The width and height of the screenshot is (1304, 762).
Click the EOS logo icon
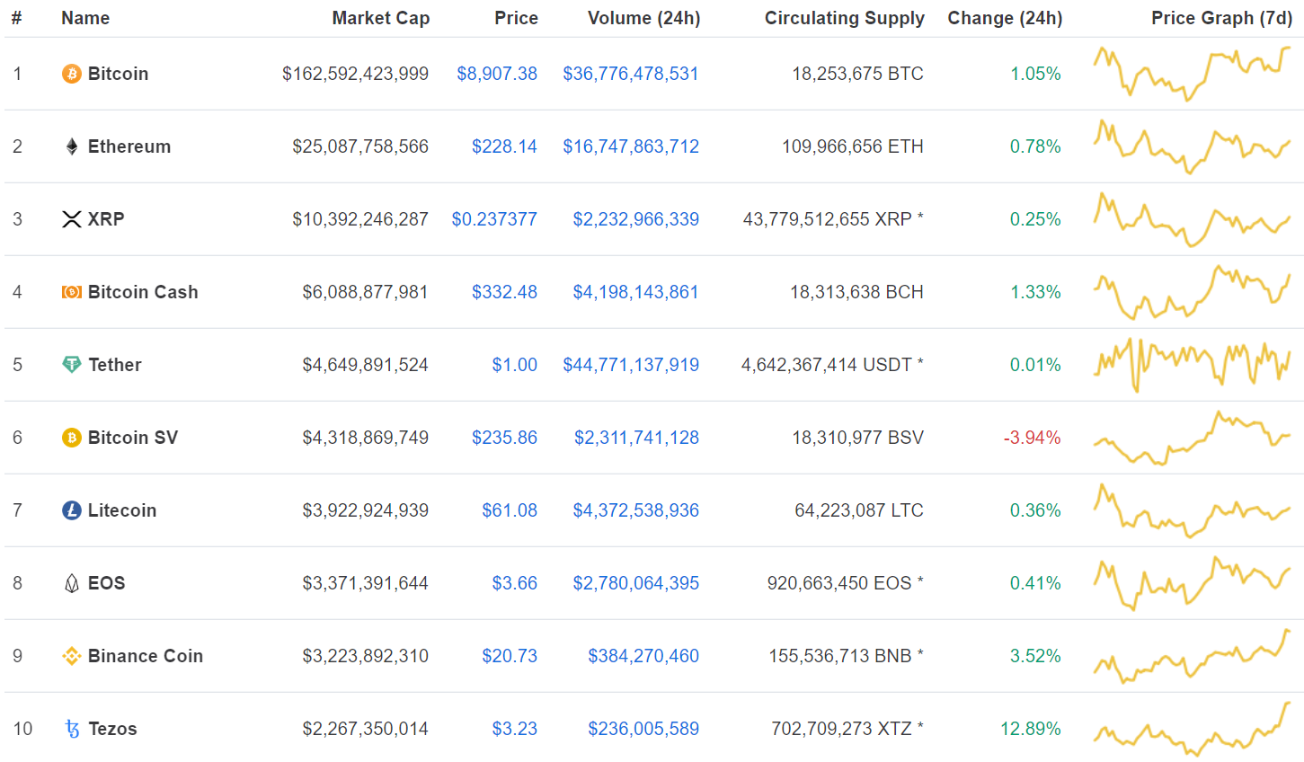72,583
